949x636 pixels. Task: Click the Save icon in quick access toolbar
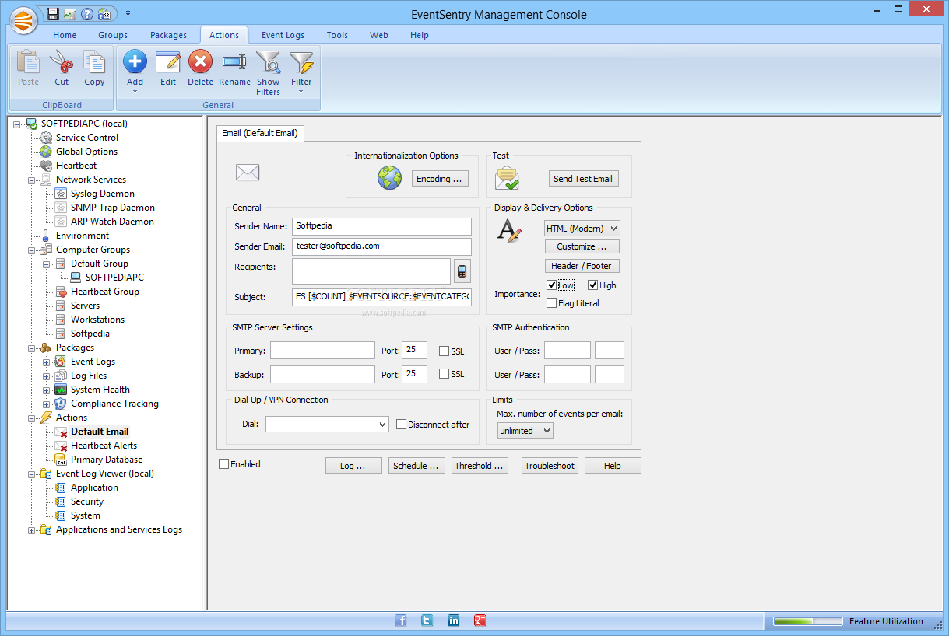pyautogui.click(x=52, y=13)
